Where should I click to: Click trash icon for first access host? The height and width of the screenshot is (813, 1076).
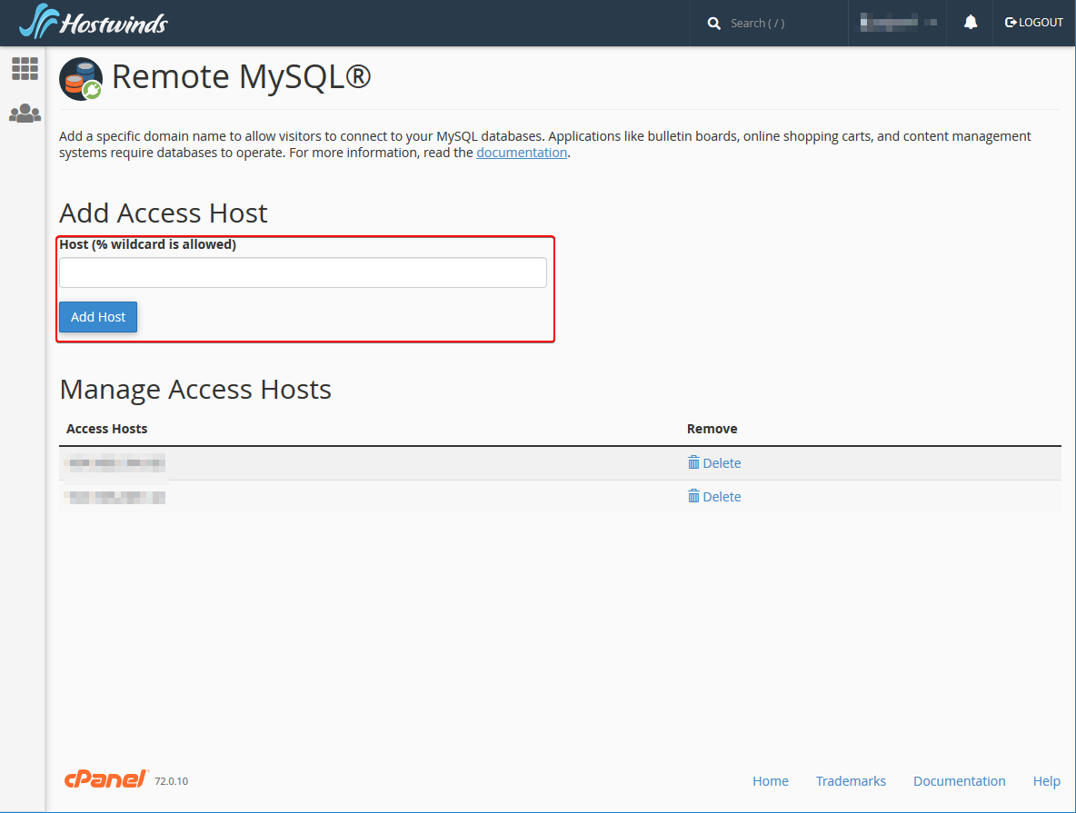[693, 462]
